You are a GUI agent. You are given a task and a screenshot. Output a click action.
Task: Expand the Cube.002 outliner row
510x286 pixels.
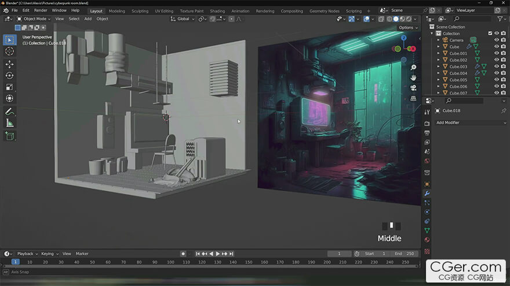(x=438, y=60)
